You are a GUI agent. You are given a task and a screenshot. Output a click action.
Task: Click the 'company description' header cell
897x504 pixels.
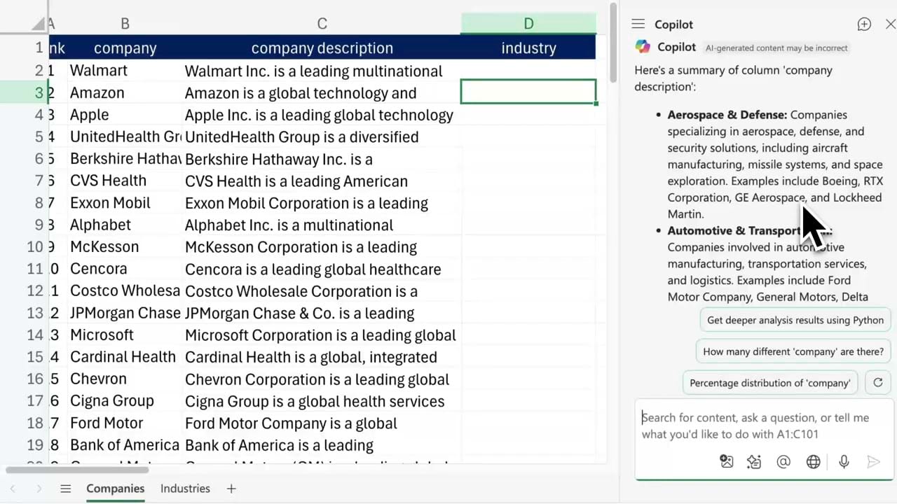322,48
